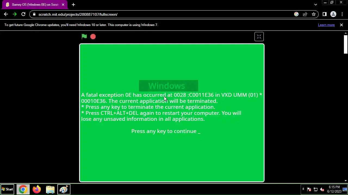Open the Chrome profile avatar
Image resolution: width=348 pixels, height=195 pixels.
(x=333, y=14)
